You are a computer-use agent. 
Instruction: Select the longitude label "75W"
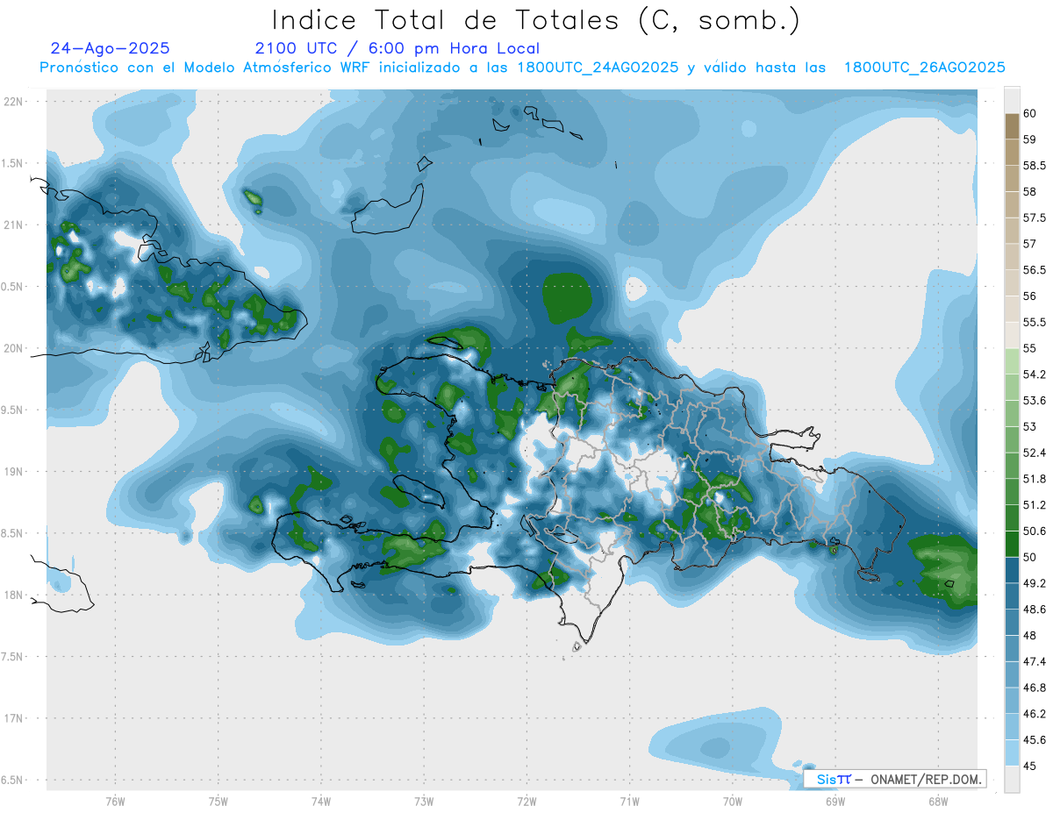click(218, 802)
